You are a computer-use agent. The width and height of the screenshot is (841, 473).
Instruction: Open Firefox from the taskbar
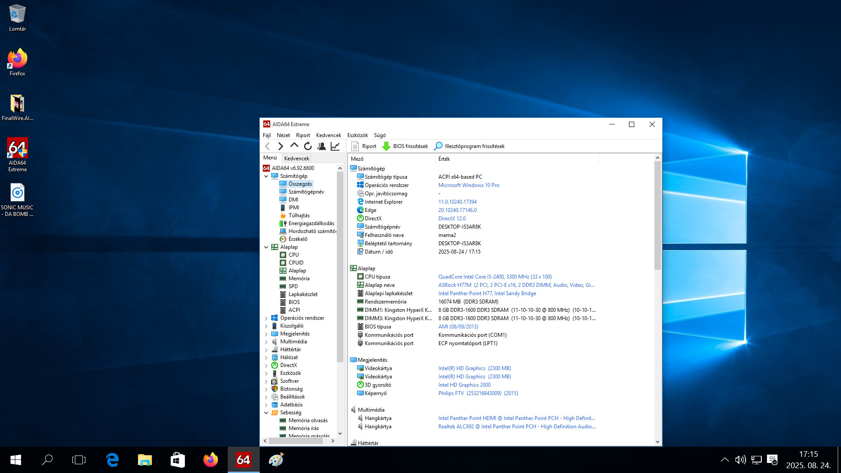(x=211, y=460)
